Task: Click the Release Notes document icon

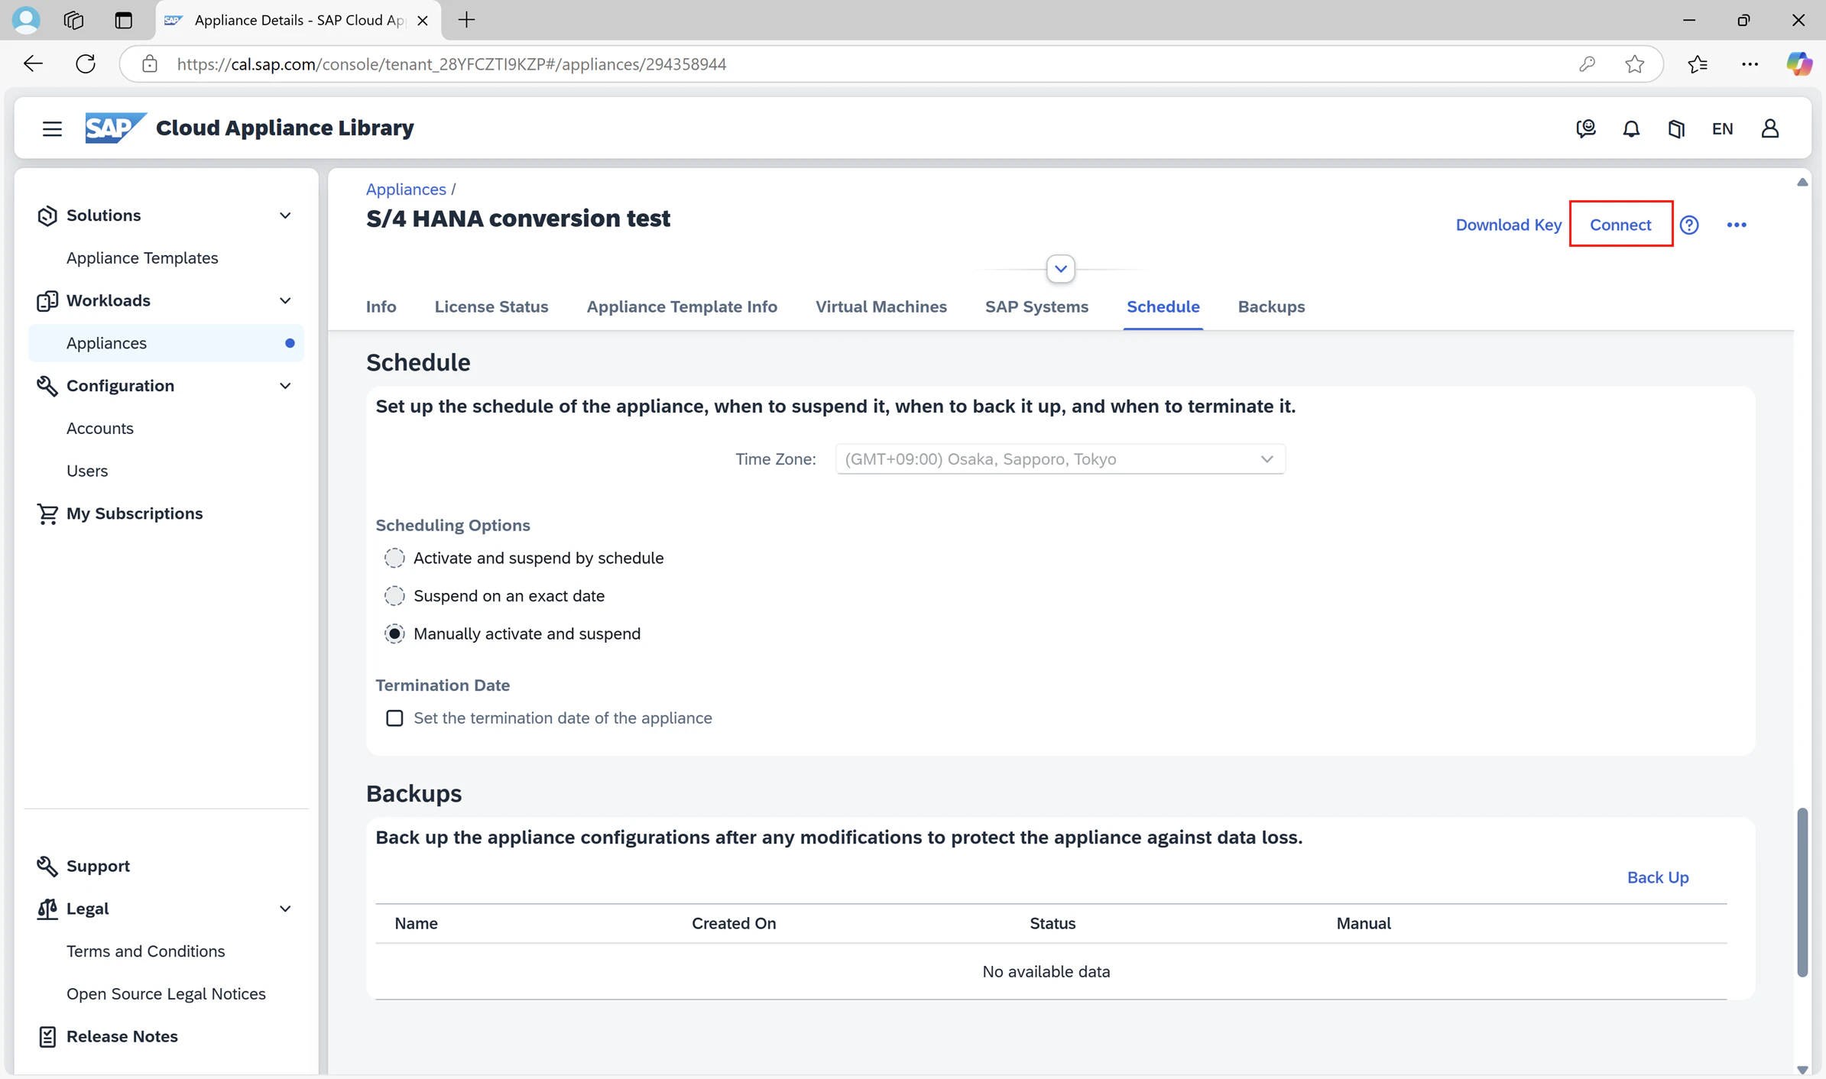Action: point(47,1036)
